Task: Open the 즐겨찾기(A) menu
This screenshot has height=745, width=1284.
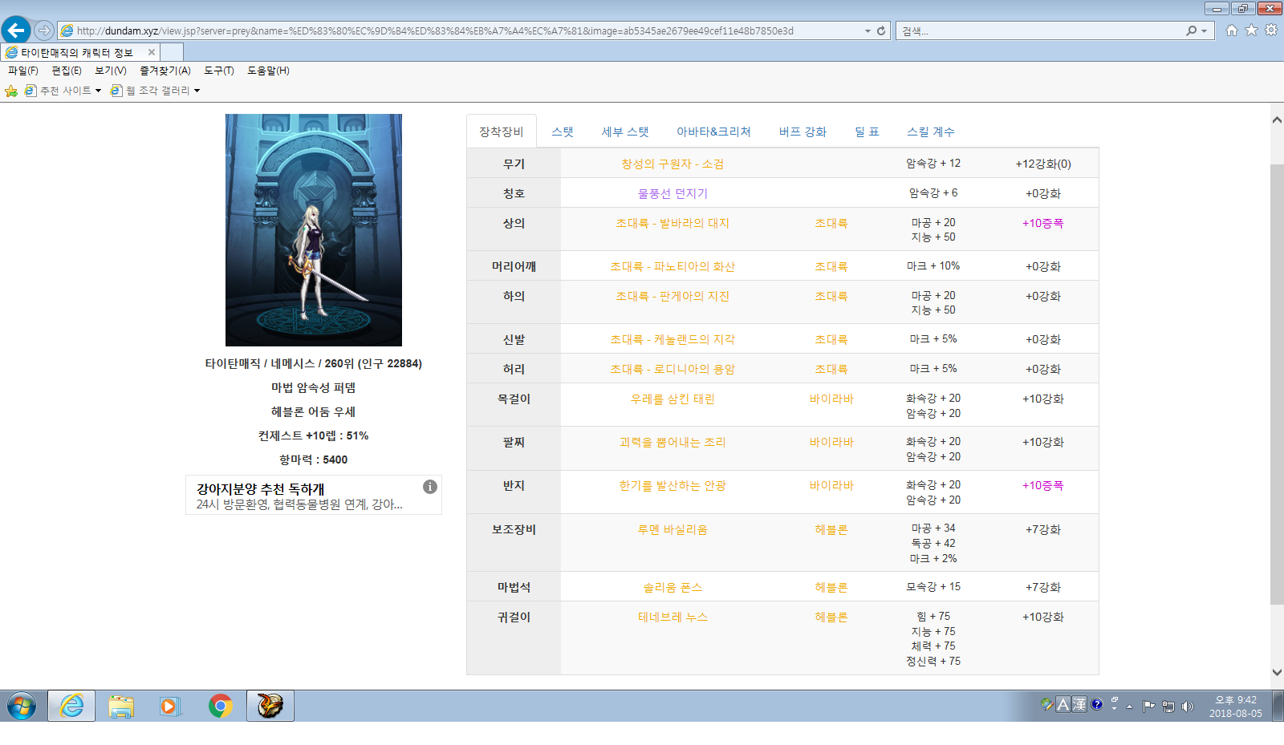Action: [x=165, y=71]
